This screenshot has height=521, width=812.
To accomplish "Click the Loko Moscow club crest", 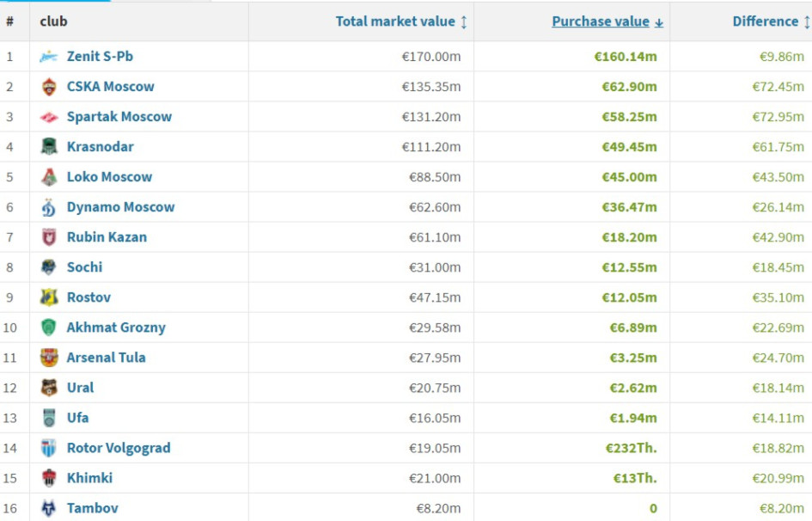I will pyautogui.click(x=49, y=177).
